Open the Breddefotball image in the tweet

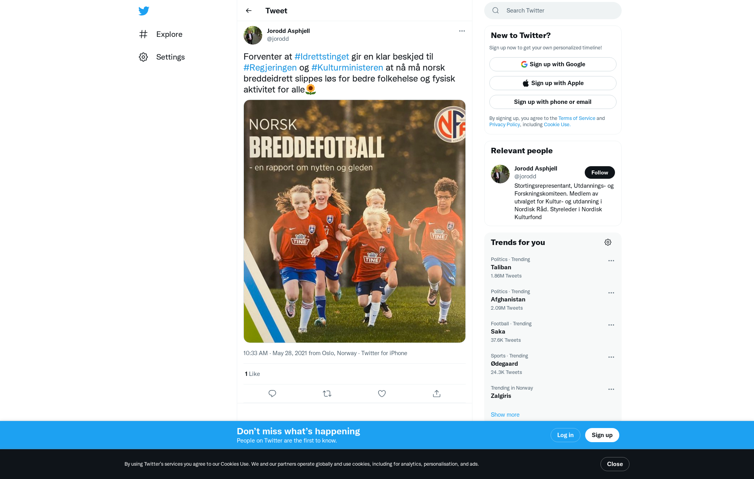pos(355,221)
